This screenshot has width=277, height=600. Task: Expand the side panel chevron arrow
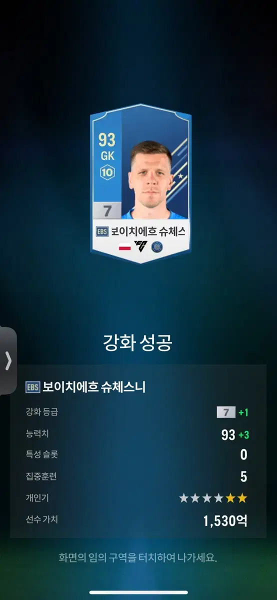point(8,360)
